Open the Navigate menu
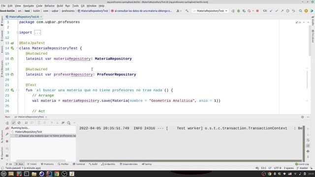This screenshot has height=177, width=315. click(x=29, y=6)
